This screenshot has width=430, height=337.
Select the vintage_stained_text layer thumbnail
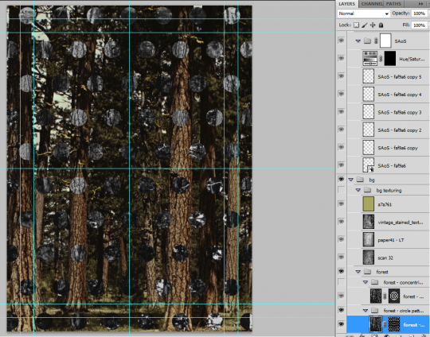pos(369,222)
